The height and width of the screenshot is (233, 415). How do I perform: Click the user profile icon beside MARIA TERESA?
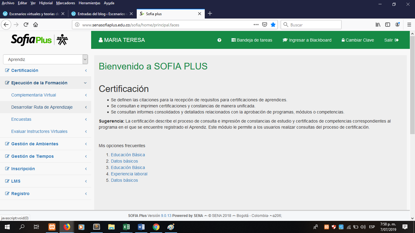point(101,40)
